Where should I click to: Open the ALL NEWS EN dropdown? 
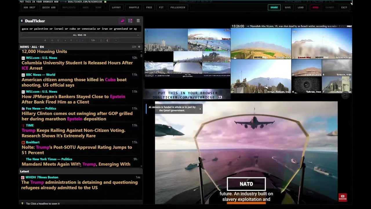point(80,35)
